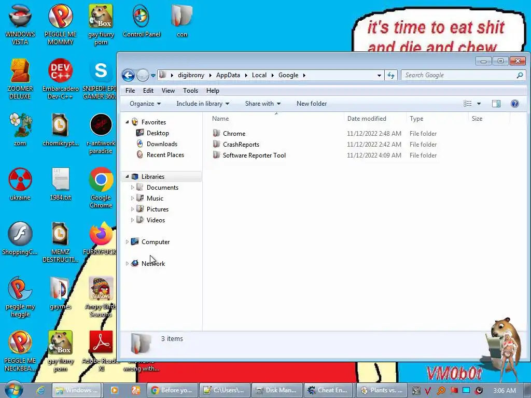Open the Help menu
The width and height of the screenshot is (531, 398).
tap(213, 91)
